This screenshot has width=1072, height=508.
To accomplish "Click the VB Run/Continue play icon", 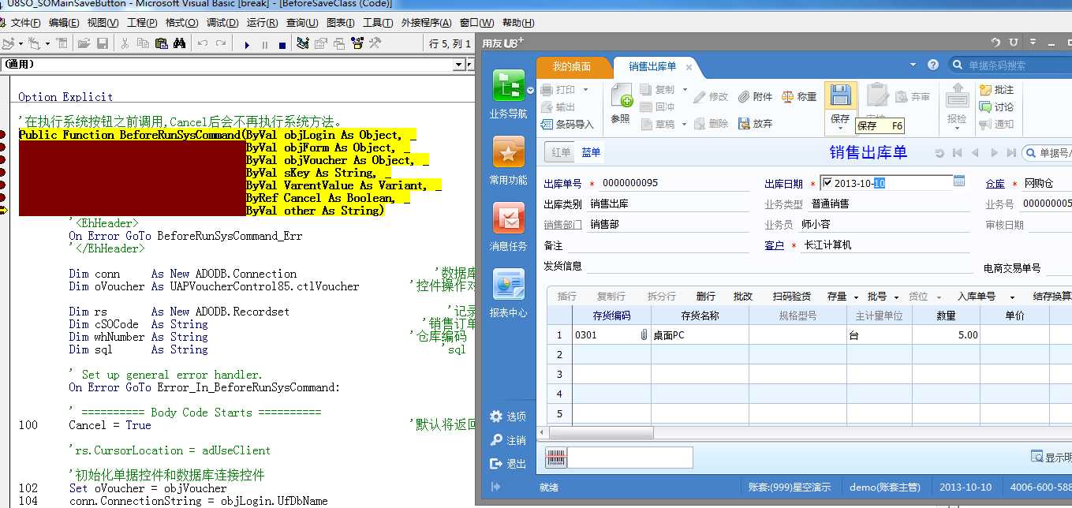I will [x=247, y=44].
